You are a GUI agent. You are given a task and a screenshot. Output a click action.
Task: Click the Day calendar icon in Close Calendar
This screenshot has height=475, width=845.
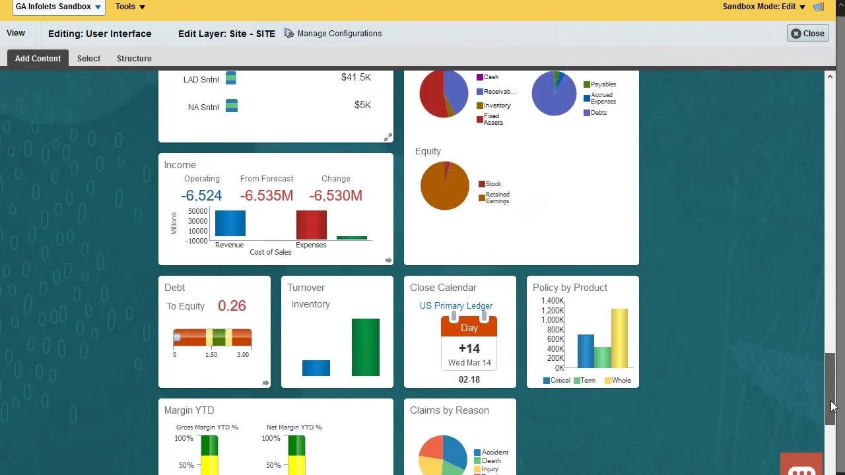coord(469,340)
